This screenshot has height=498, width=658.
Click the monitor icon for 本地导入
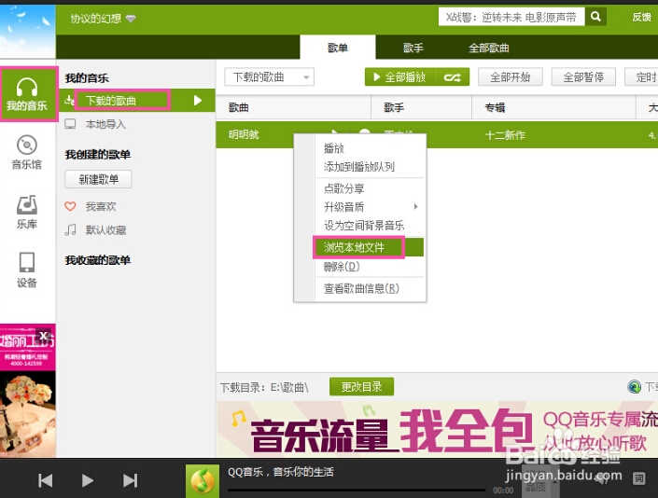click(x=70, y=124)
